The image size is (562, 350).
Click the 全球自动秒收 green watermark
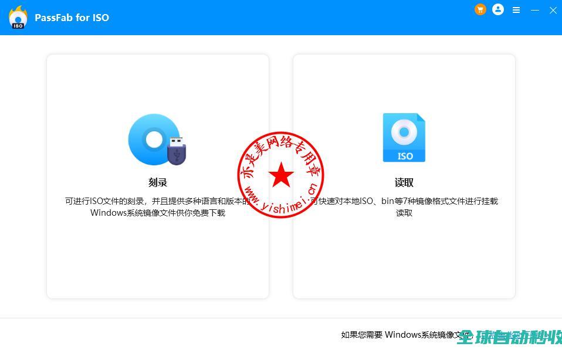pyautogui.click(x=509, y=337)
